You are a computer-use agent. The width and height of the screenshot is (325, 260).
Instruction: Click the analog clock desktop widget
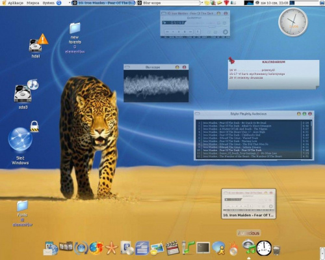pyautogui.click(x=293, y=22)
